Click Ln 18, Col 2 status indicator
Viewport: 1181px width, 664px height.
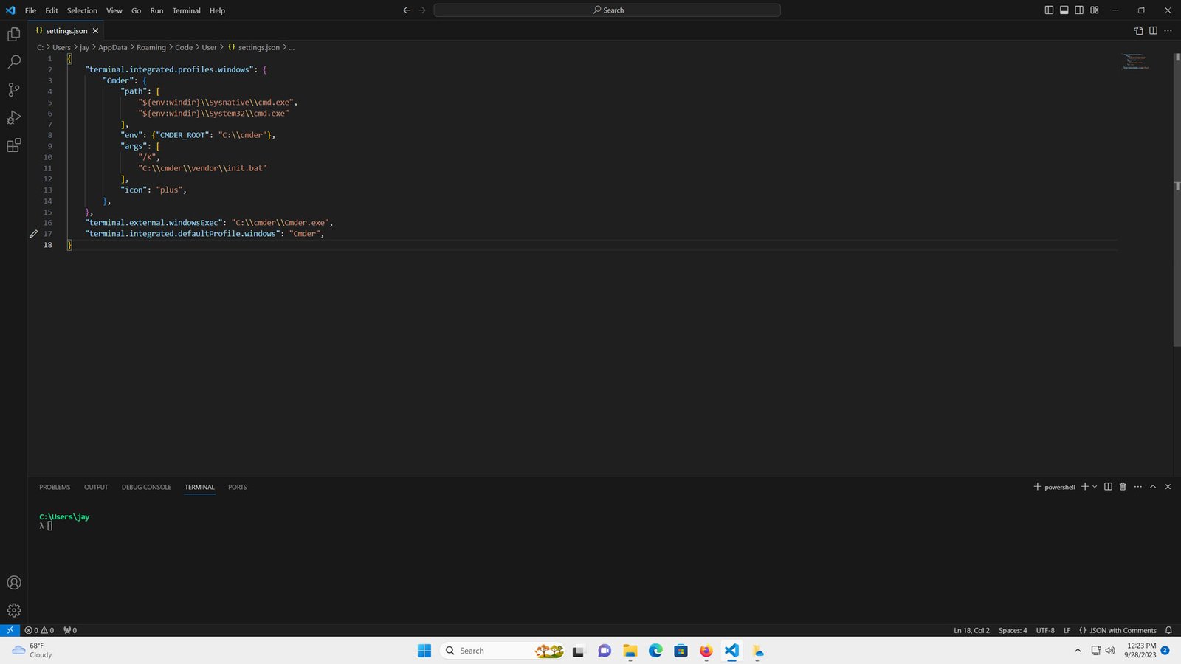(x=971, y=630)
